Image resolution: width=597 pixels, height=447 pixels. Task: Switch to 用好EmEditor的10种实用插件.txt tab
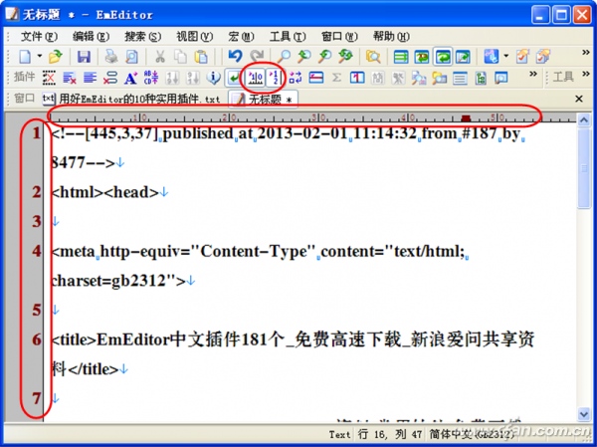[131, 100]
